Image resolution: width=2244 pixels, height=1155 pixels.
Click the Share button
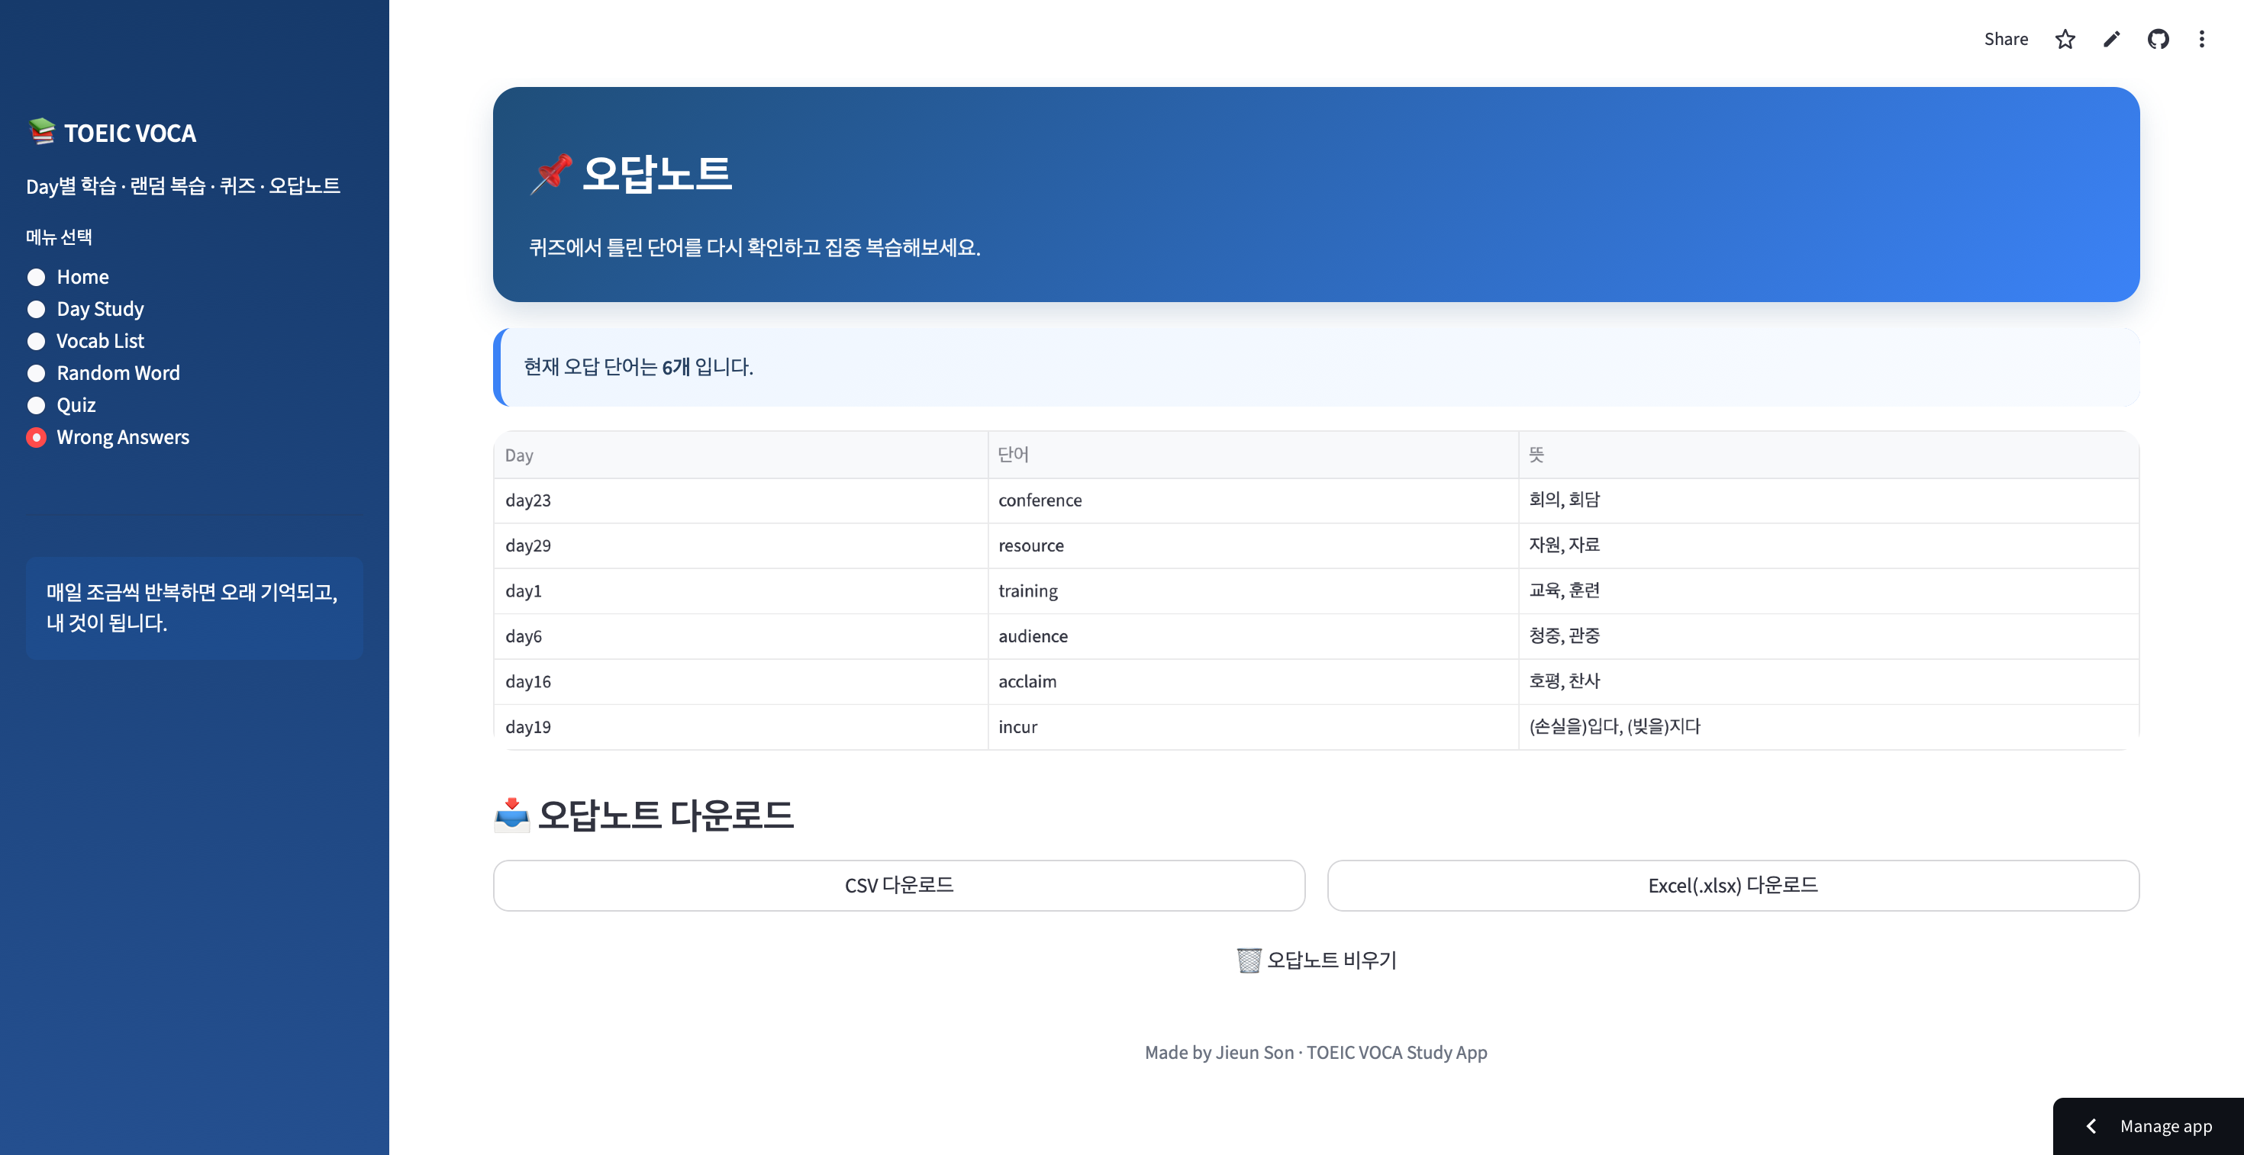pos(2005,39)
